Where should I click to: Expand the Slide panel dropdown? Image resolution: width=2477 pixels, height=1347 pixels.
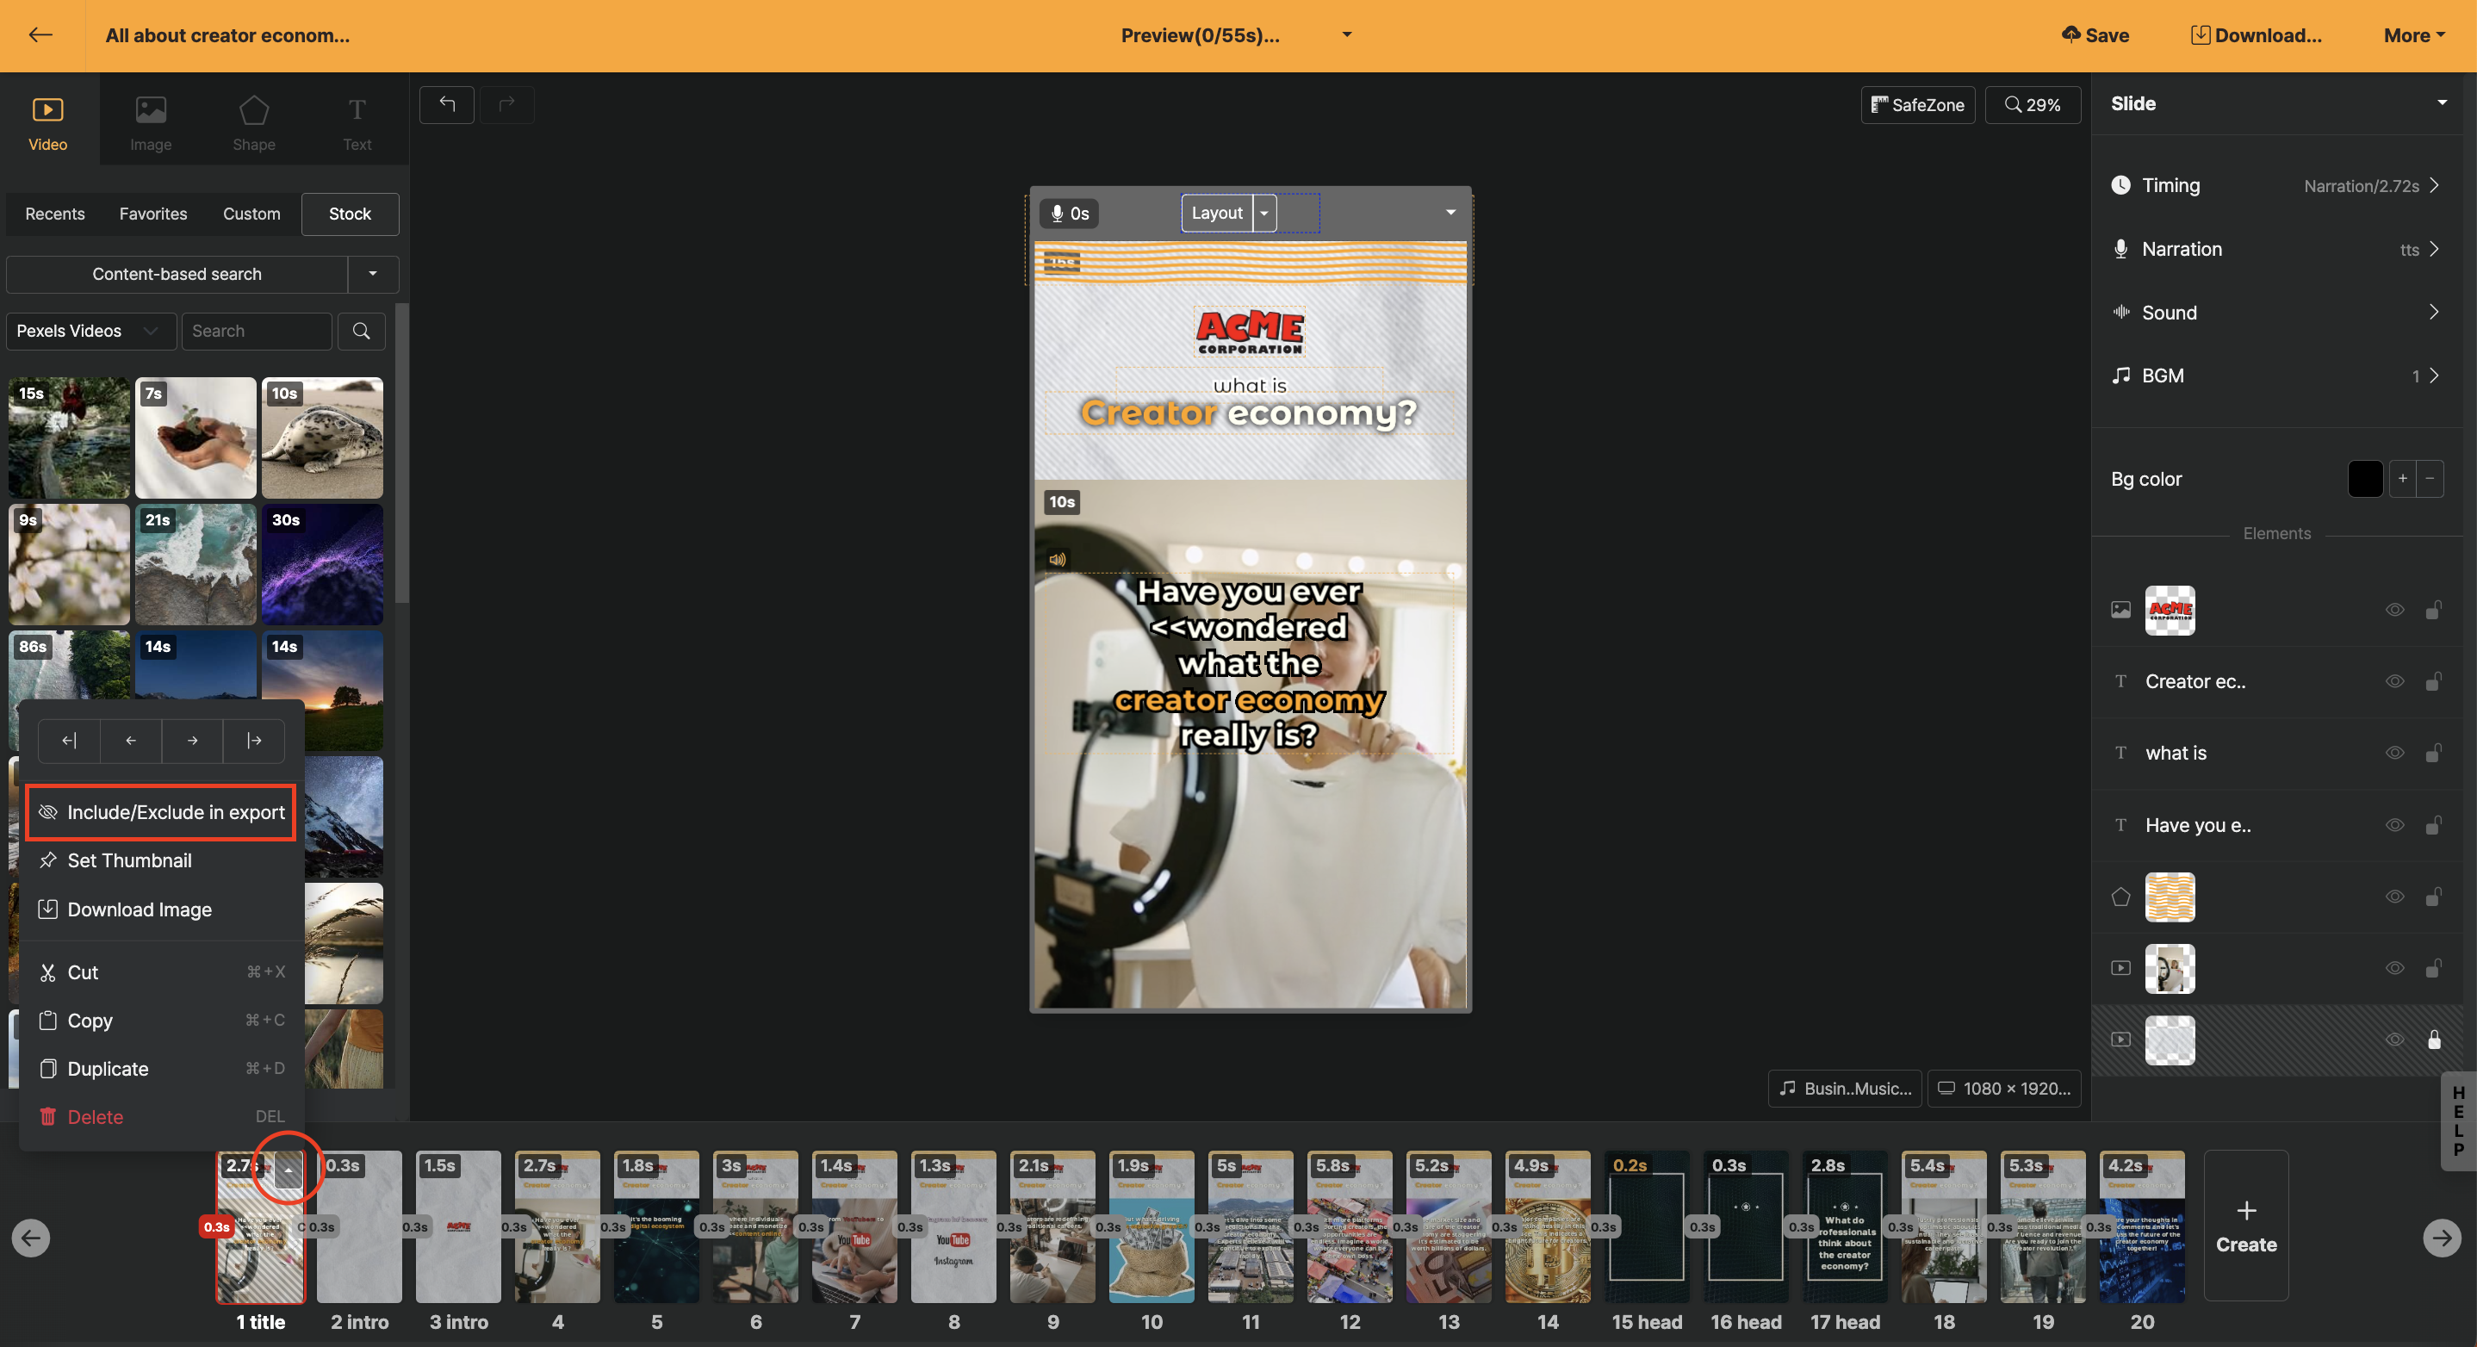[2442, 102]
